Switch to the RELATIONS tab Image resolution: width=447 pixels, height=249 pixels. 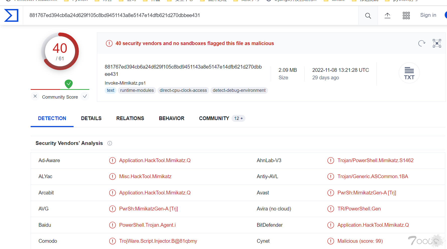tap(130, 118)
